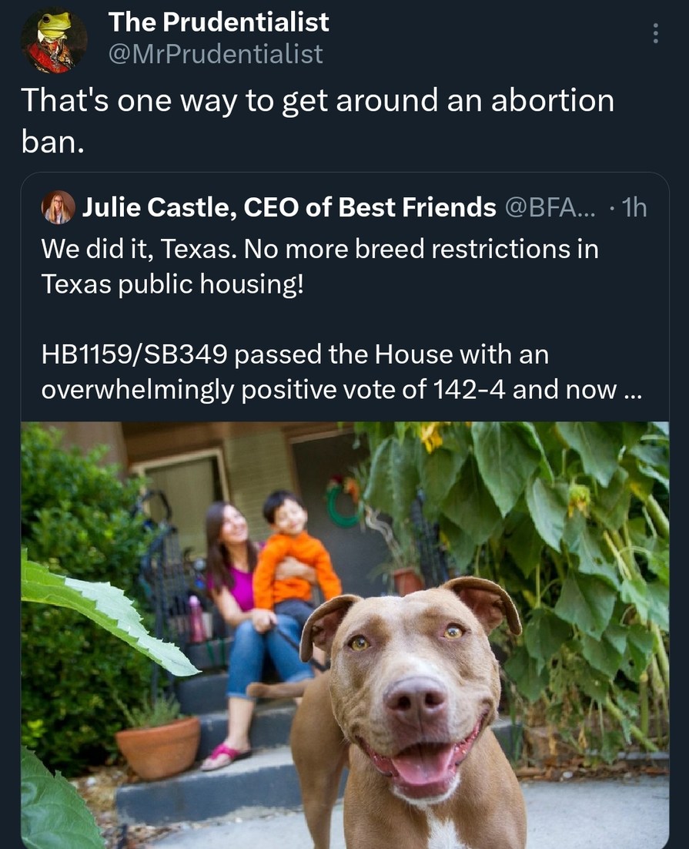
Task: Open the three-dot more options menu
Action: tap(655, 33)
